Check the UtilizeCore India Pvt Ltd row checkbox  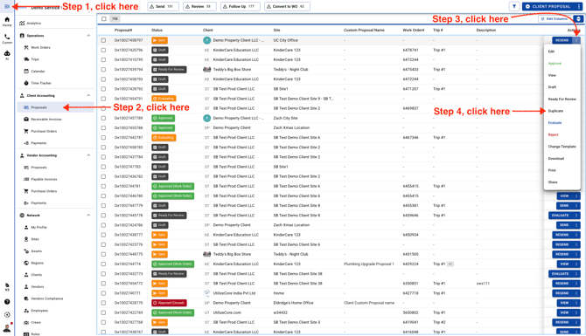pyautogui.click(x=103, y=293)
